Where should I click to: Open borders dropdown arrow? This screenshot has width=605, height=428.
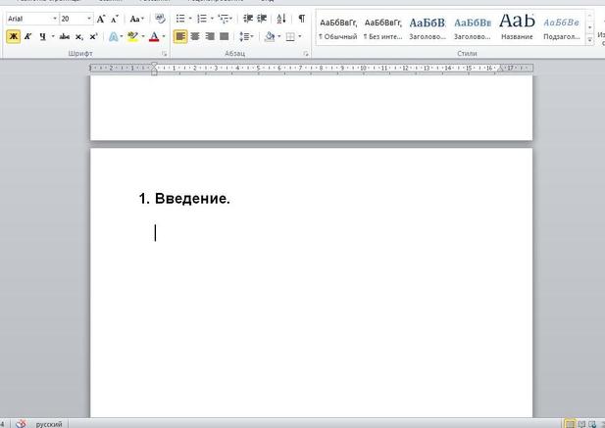(x=300, y=36)
